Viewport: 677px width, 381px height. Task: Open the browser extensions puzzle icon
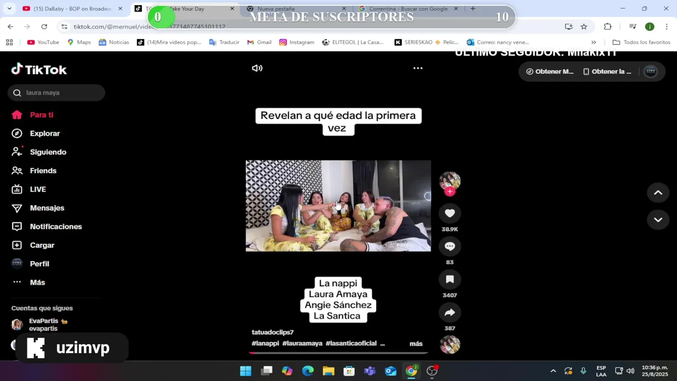(608, 26)
